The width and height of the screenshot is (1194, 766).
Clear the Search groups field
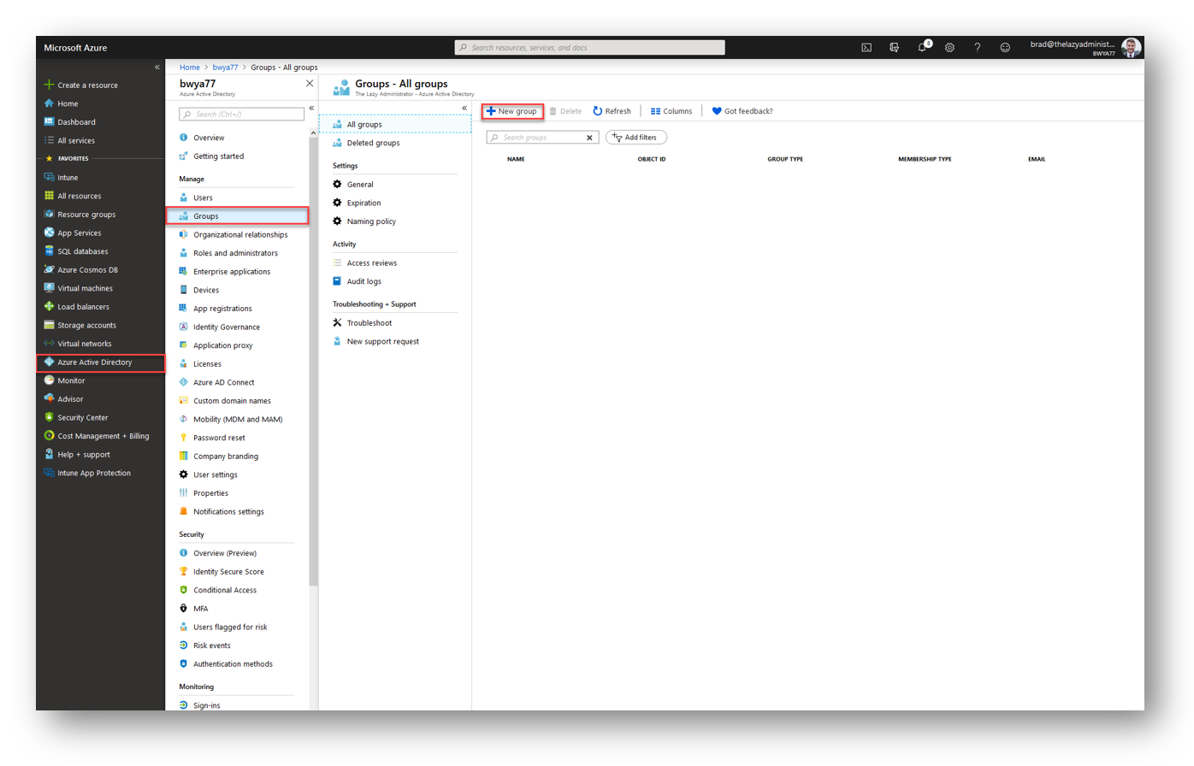tap(589, 138)
